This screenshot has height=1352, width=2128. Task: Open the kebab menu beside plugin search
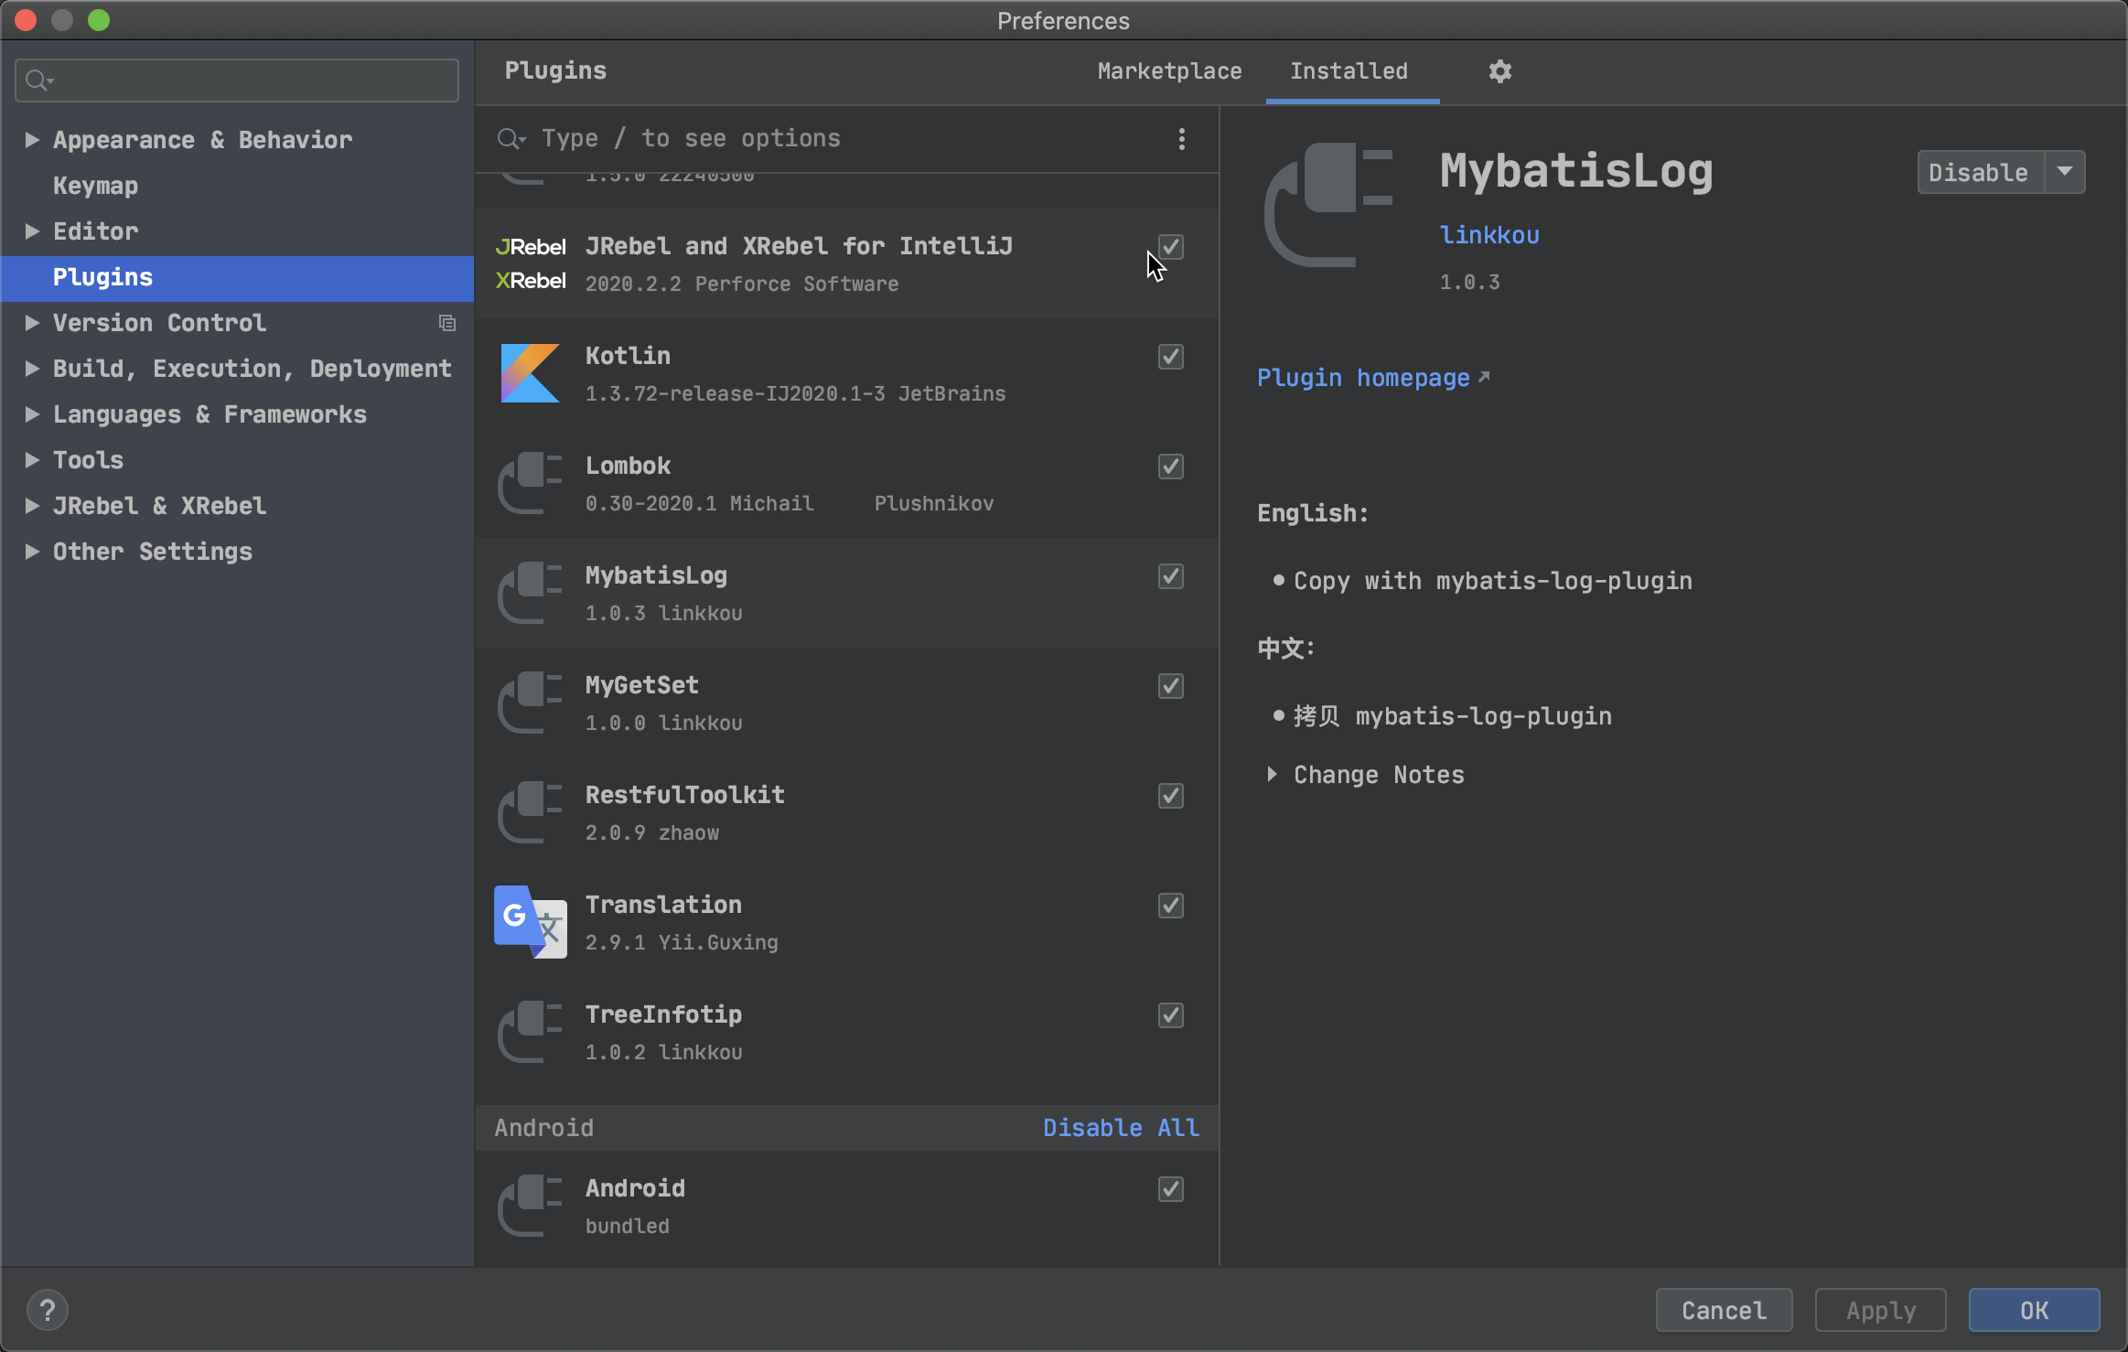1180,139
